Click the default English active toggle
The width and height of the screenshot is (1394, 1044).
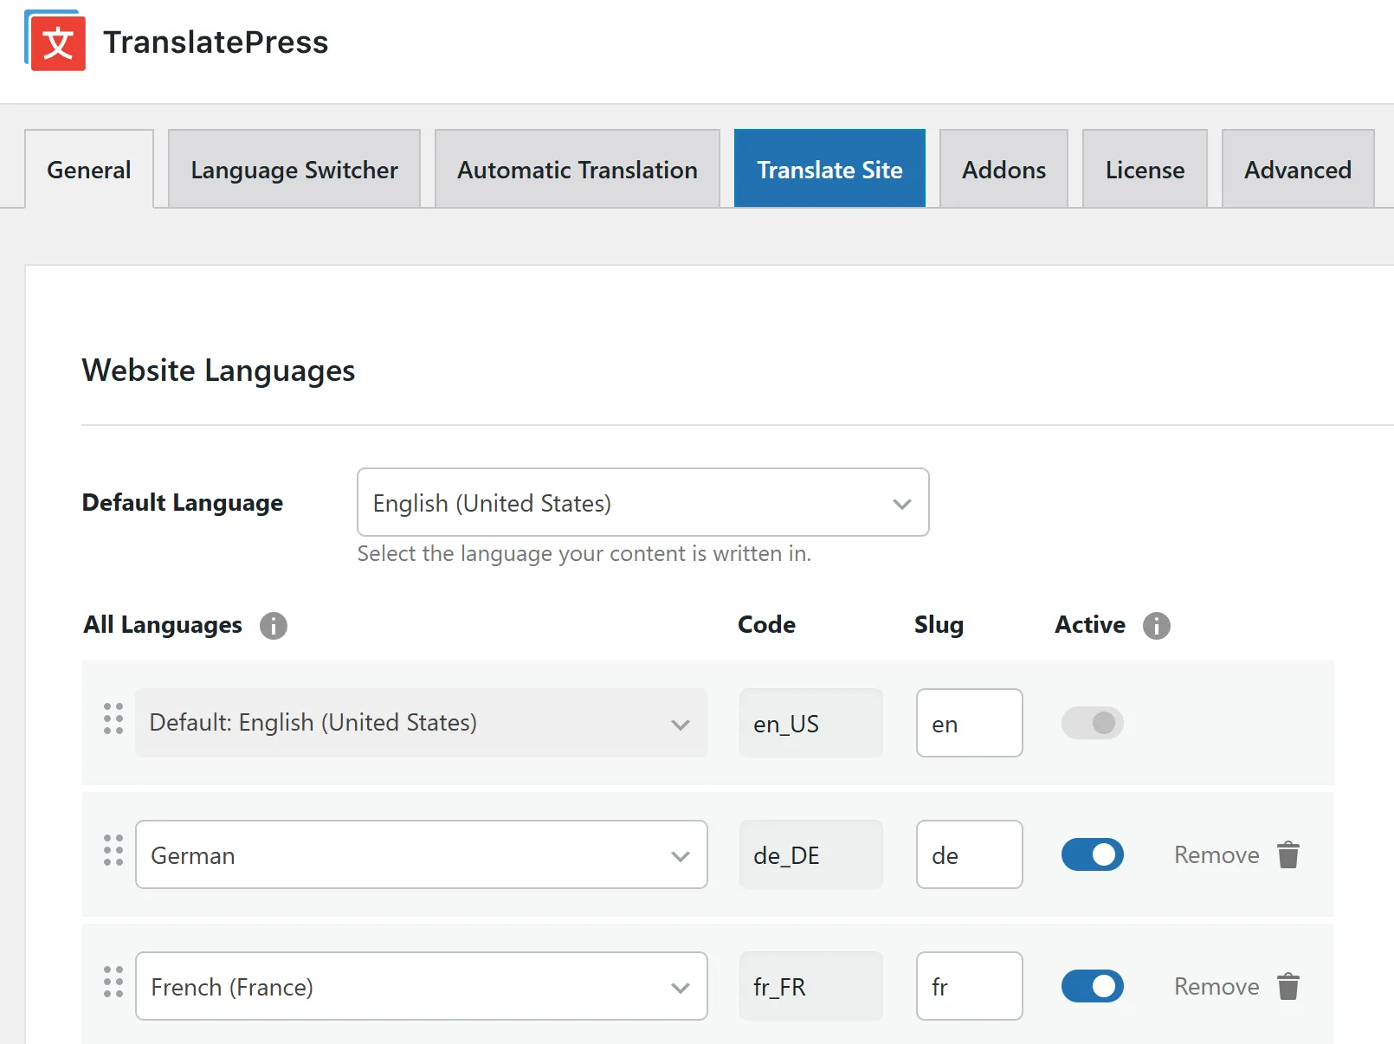point(1092,723)
